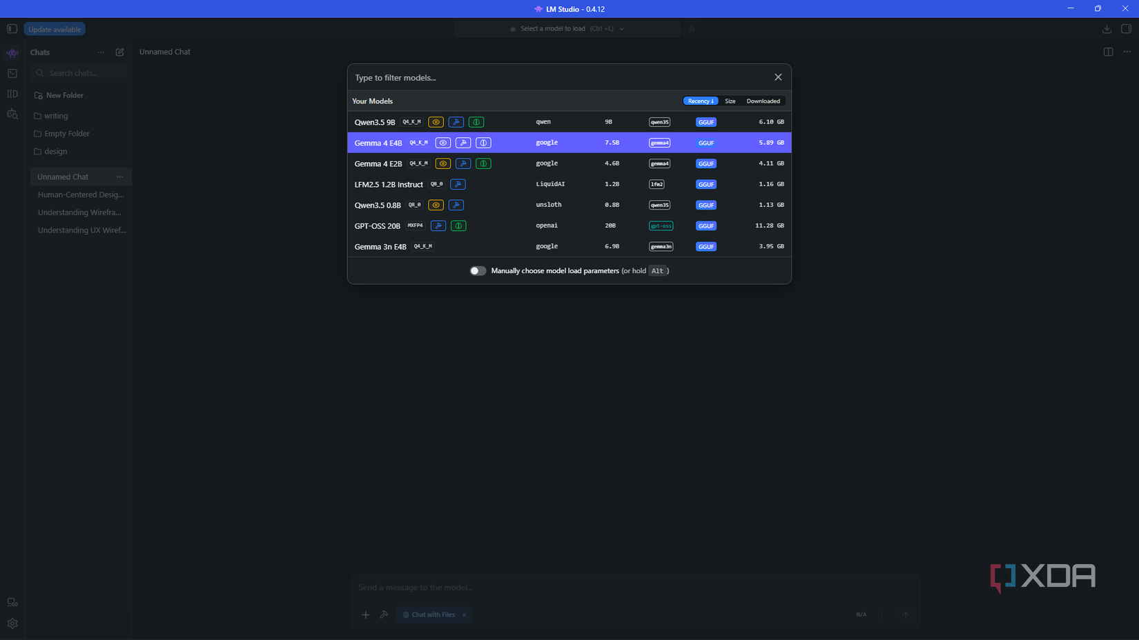Select the Gemma 3n E4B model
The width and height of the screenshot is (1139, 640).
(569, 246)
